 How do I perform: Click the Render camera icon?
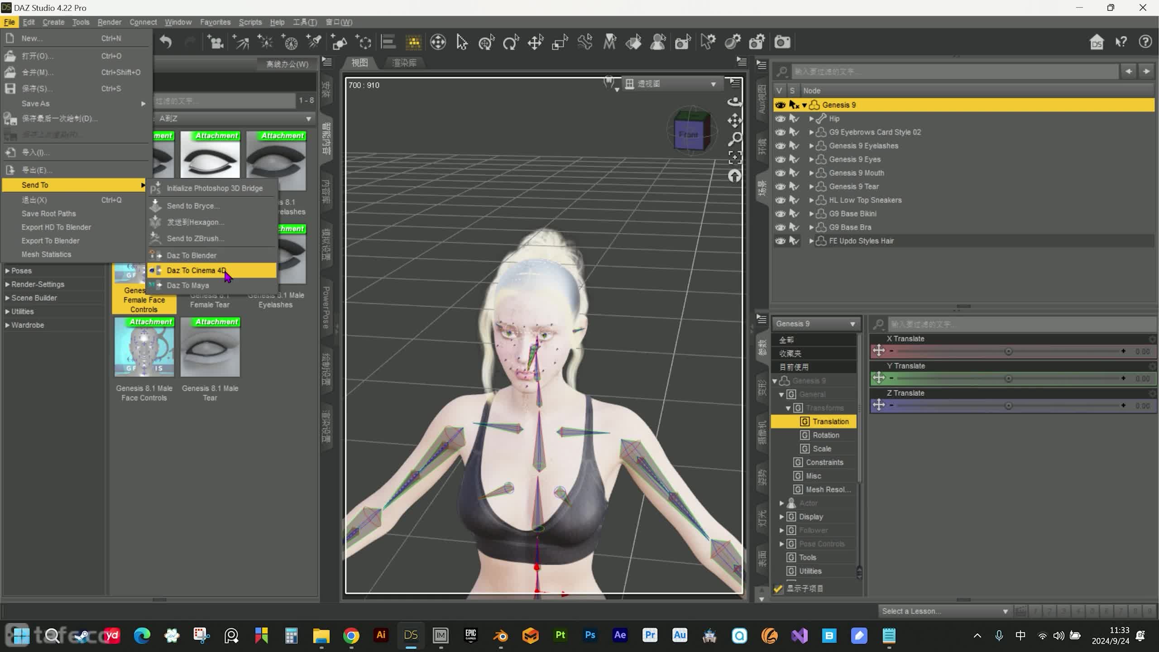pyautogui.click(x=782, y=42)
